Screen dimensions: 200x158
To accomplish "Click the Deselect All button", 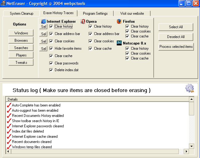I will click(x=176, y=37).
